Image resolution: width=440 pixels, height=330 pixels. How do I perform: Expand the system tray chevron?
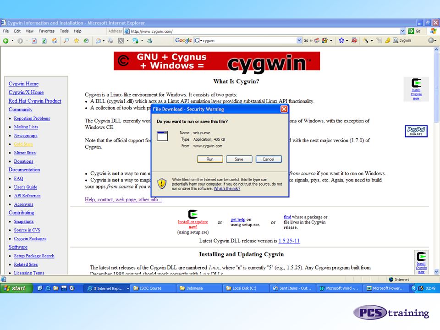413,288
